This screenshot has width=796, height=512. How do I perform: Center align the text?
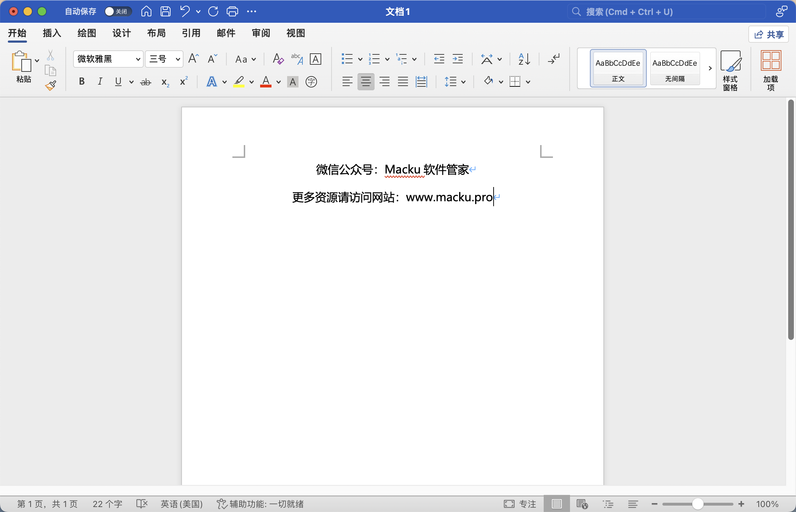(x=366, y=82)
